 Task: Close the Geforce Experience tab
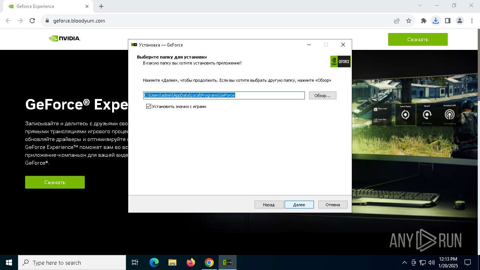tap(87, 6)
